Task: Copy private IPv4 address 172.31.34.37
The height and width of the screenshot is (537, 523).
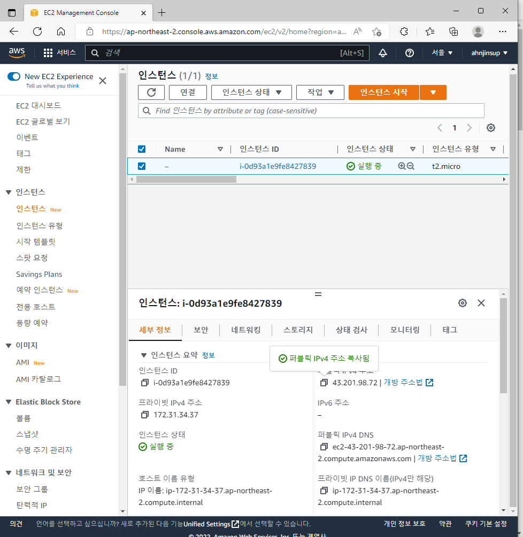Action: [145, 415]
